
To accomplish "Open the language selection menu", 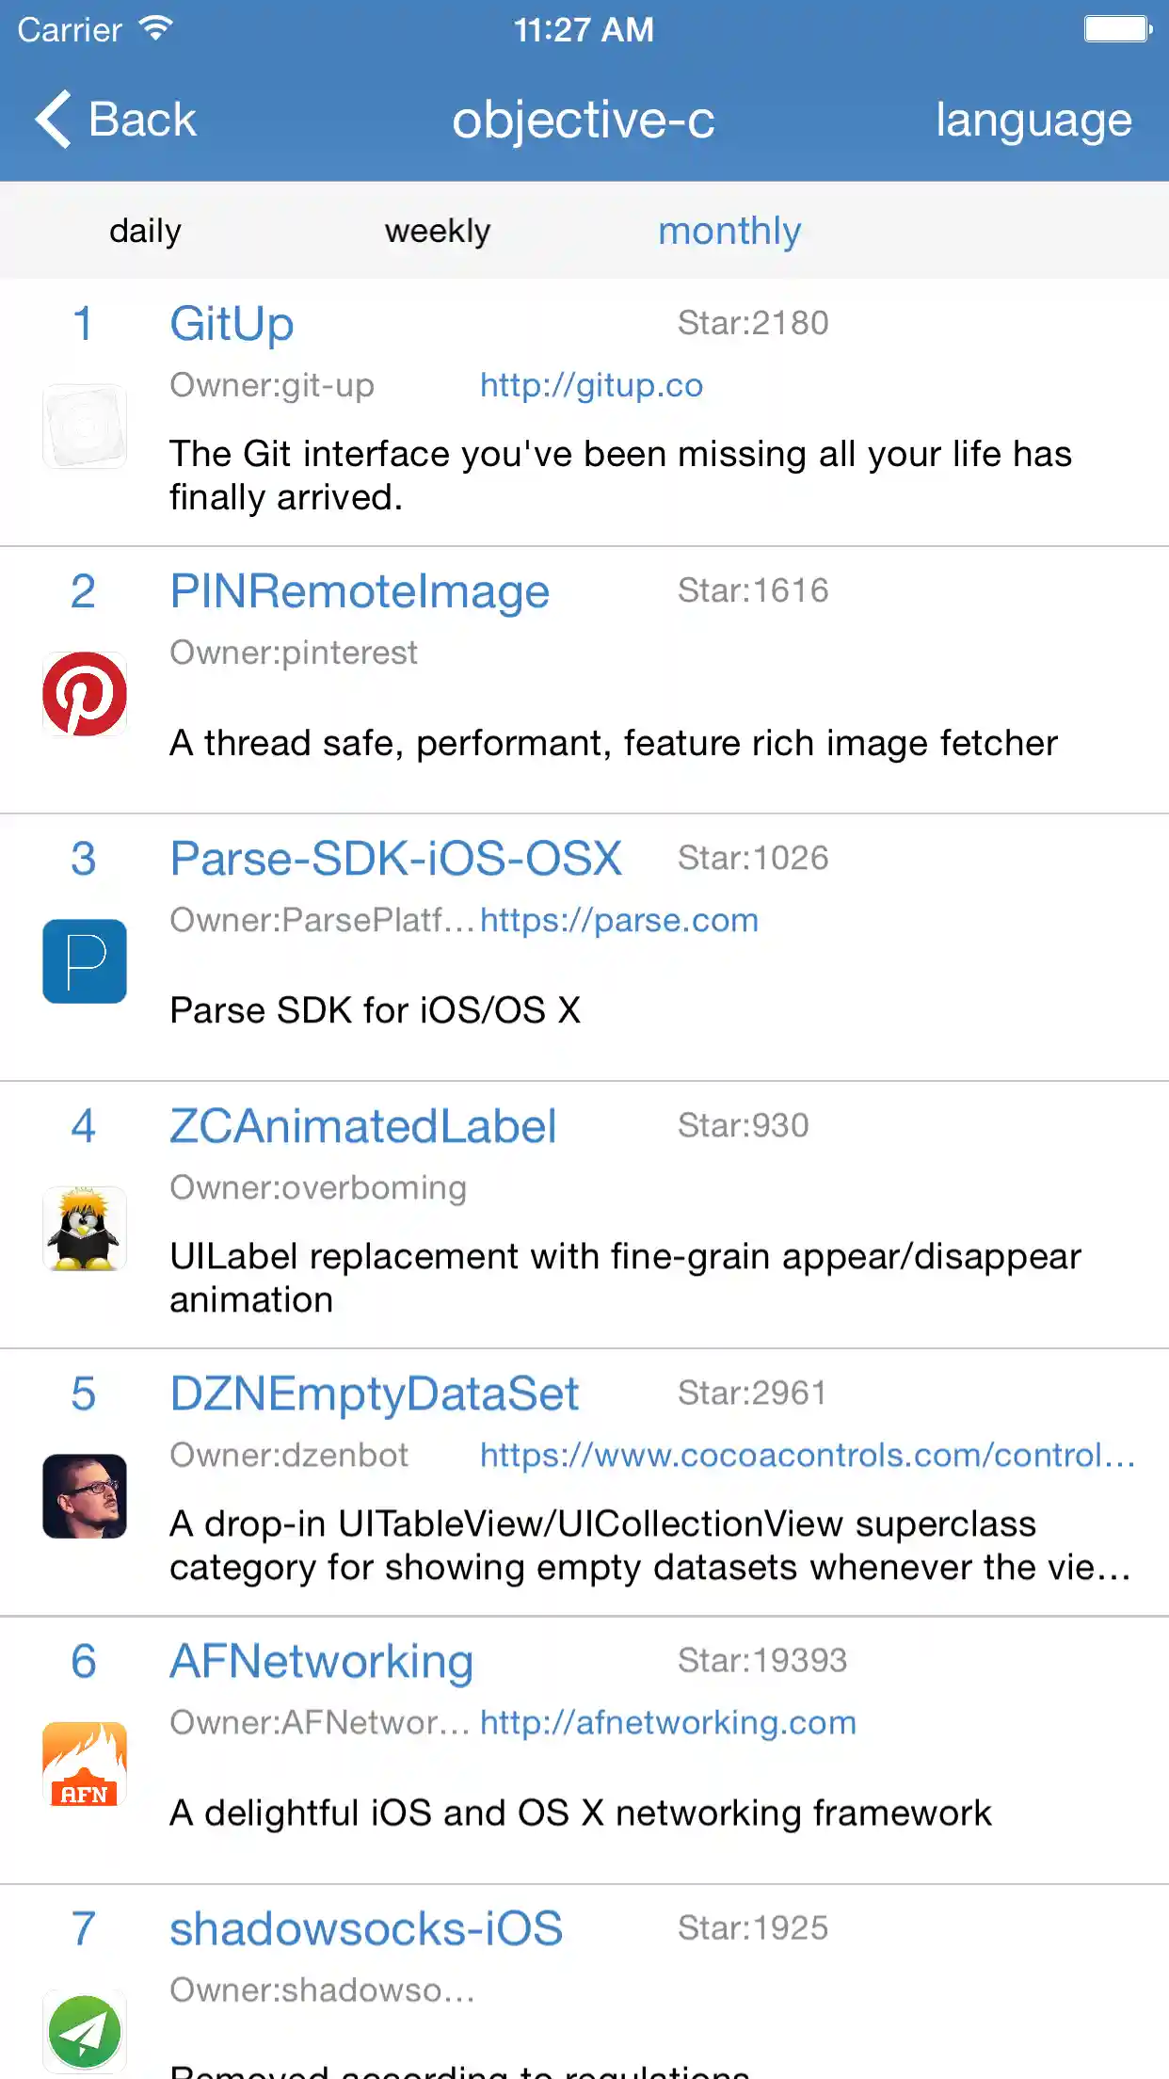I will [1033, 120].
